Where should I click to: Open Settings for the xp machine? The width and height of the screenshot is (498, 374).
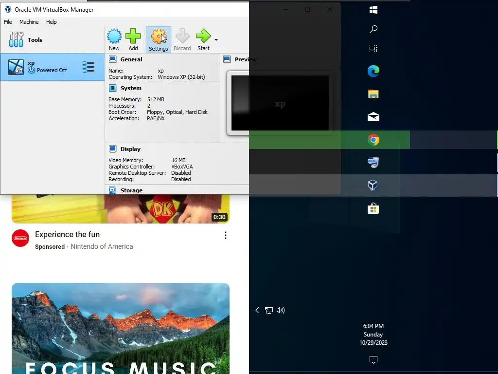point(158,39)
